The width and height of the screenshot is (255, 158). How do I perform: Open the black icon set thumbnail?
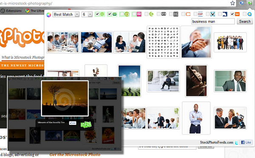[163, 42]
